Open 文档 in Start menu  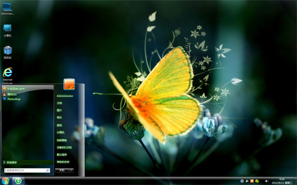[59, 103]
